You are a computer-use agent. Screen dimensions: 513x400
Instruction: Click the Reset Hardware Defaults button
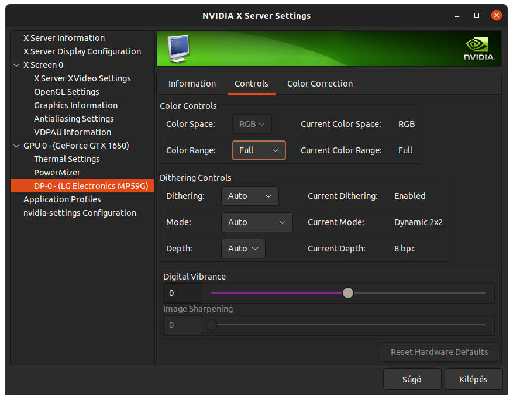coord(439,352)
